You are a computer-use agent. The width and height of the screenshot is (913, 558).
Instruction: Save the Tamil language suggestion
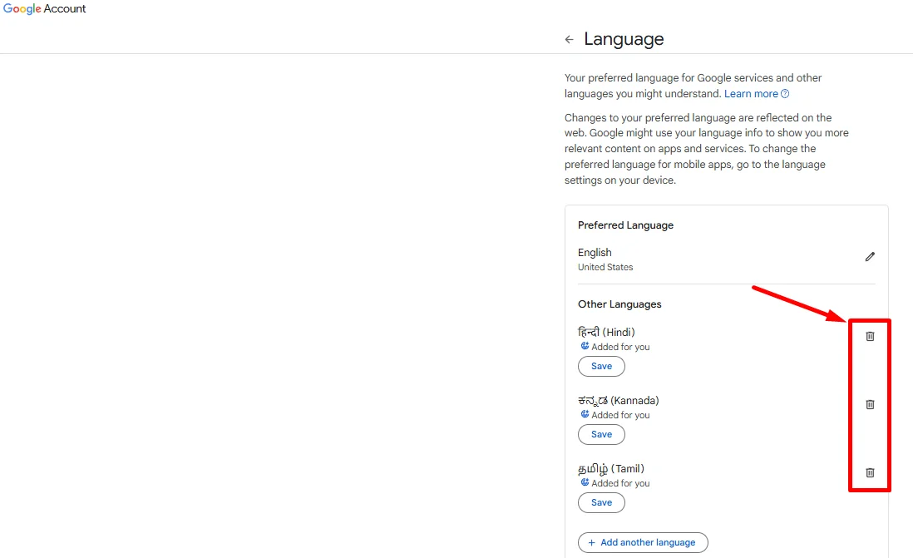[x=601, y=502]
